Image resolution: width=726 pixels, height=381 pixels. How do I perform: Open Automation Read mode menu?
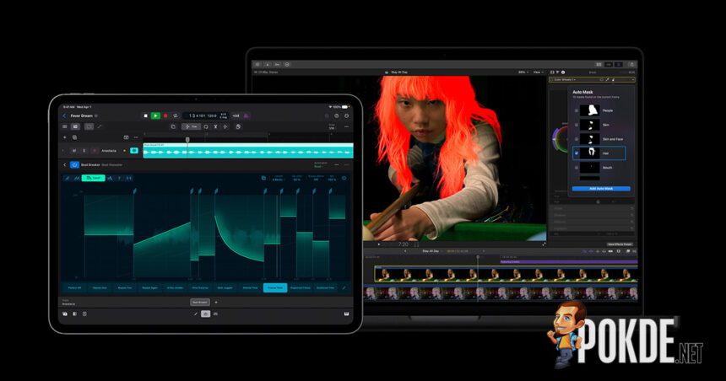tap(319, 164)
